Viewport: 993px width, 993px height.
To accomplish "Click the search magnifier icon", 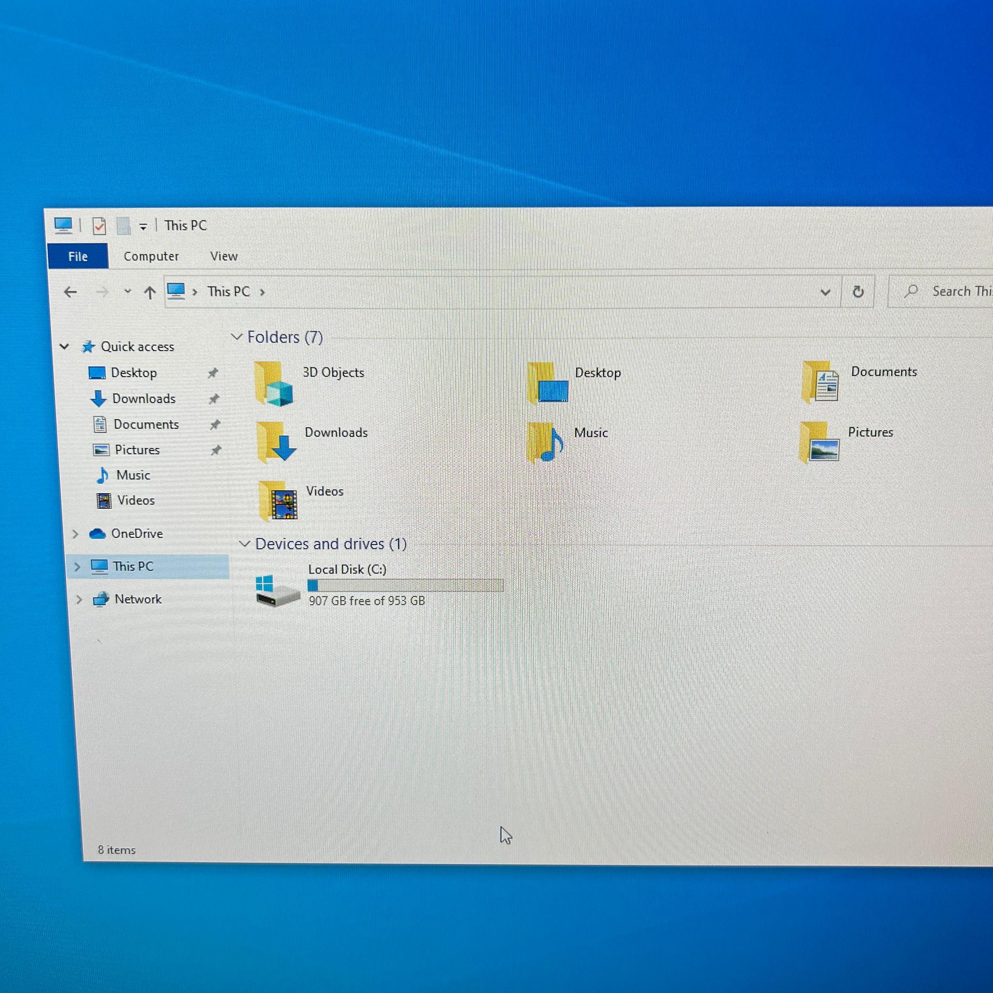I will (x=911, y=291).
